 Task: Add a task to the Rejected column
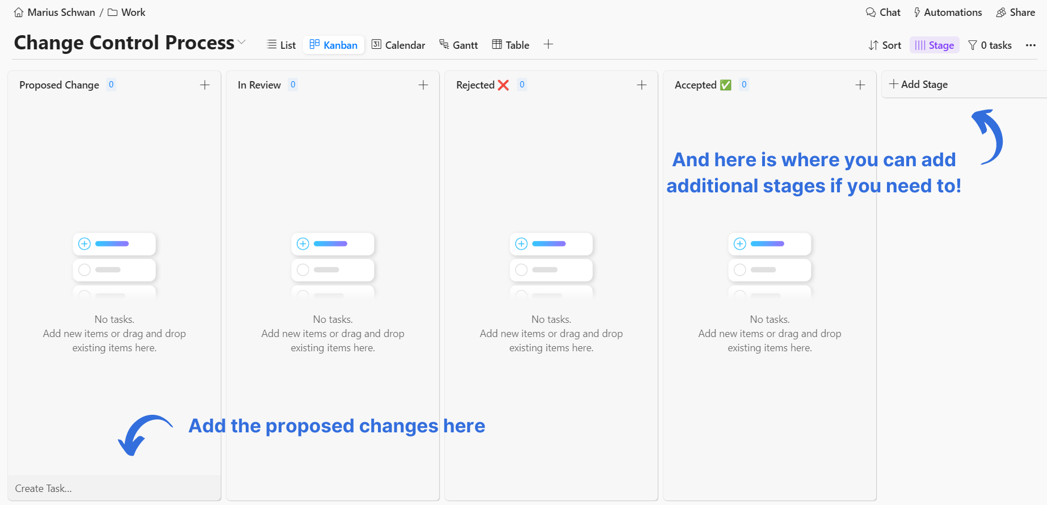(x=642, y=85)
